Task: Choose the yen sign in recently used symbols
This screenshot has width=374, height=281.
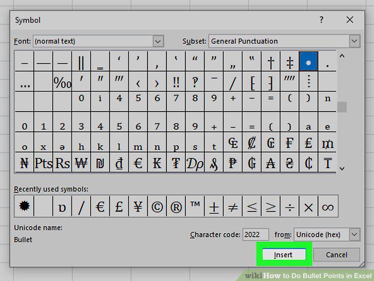Action: 138,206
